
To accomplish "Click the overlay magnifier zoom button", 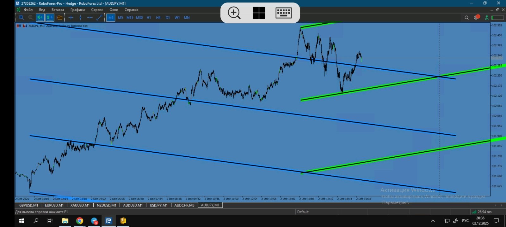I will click(234, 13).
